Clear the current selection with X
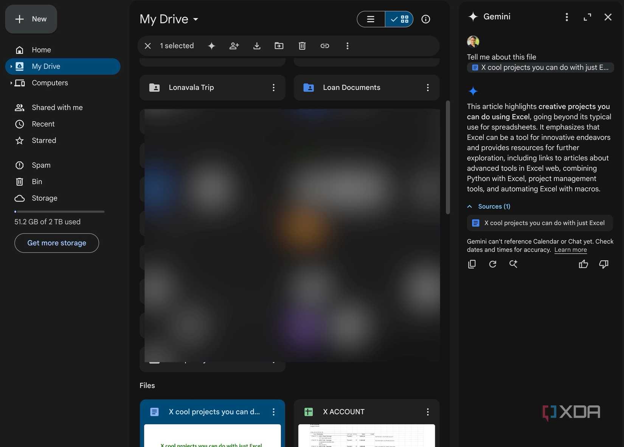 pos(148,46)
